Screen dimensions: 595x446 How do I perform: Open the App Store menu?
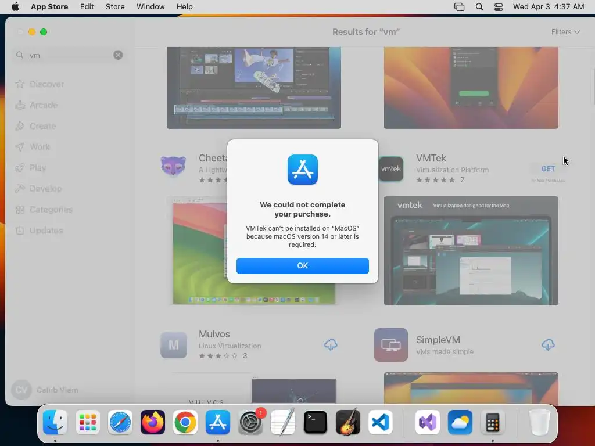coord(49,7)
